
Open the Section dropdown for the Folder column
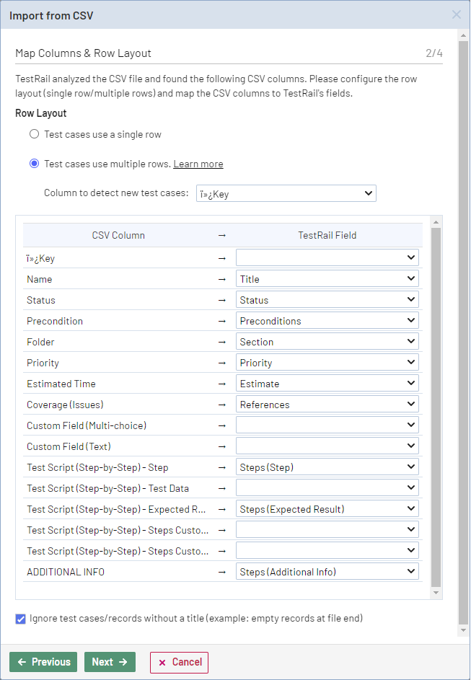pos(327,340)
